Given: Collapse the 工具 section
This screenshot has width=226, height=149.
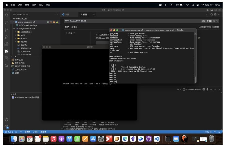Looking at the screenshot, I should pos(11,57).
